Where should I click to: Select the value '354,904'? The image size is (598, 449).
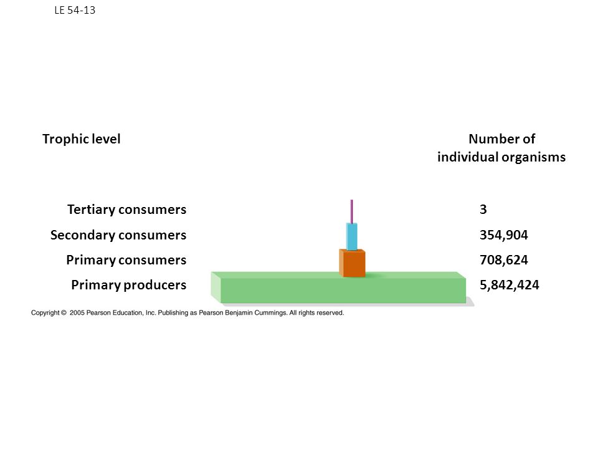coord(504,235)
